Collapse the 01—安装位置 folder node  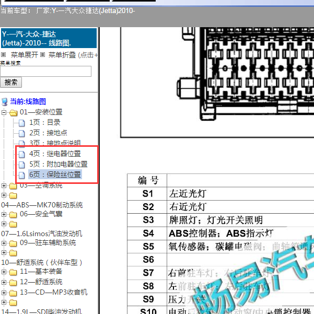pyautogui.click(x=4, y=112)
